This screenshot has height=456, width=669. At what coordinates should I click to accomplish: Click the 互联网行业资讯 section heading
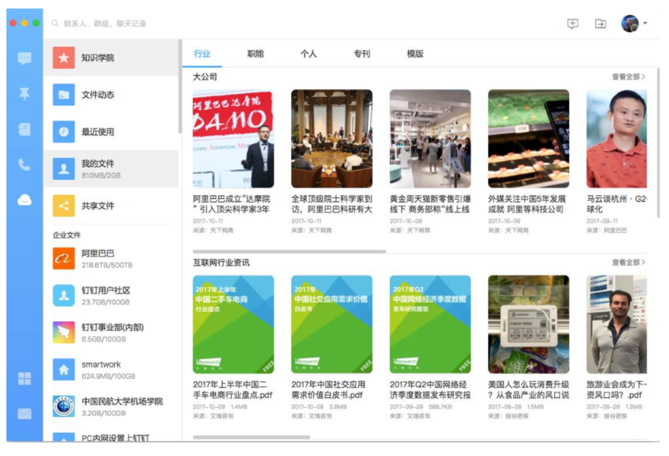click(x=221, y=262)
